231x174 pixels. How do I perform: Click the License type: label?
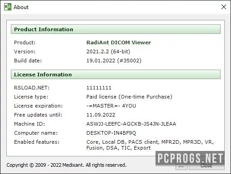pos(31,97)
